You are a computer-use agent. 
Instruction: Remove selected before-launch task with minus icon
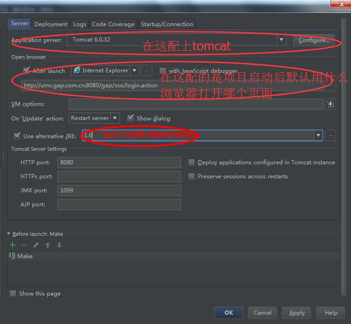24,245
